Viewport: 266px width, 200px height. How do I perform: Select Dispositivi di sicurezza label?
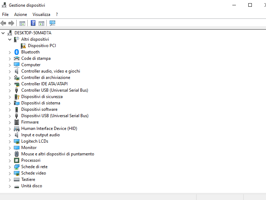tap(42, 97)
